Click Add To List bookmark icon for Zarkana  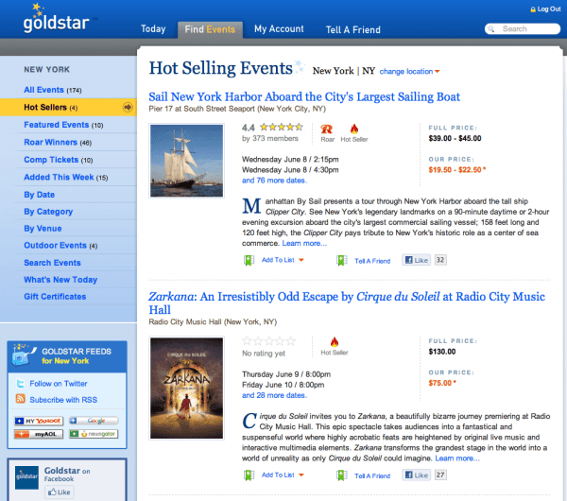[249, 475]
